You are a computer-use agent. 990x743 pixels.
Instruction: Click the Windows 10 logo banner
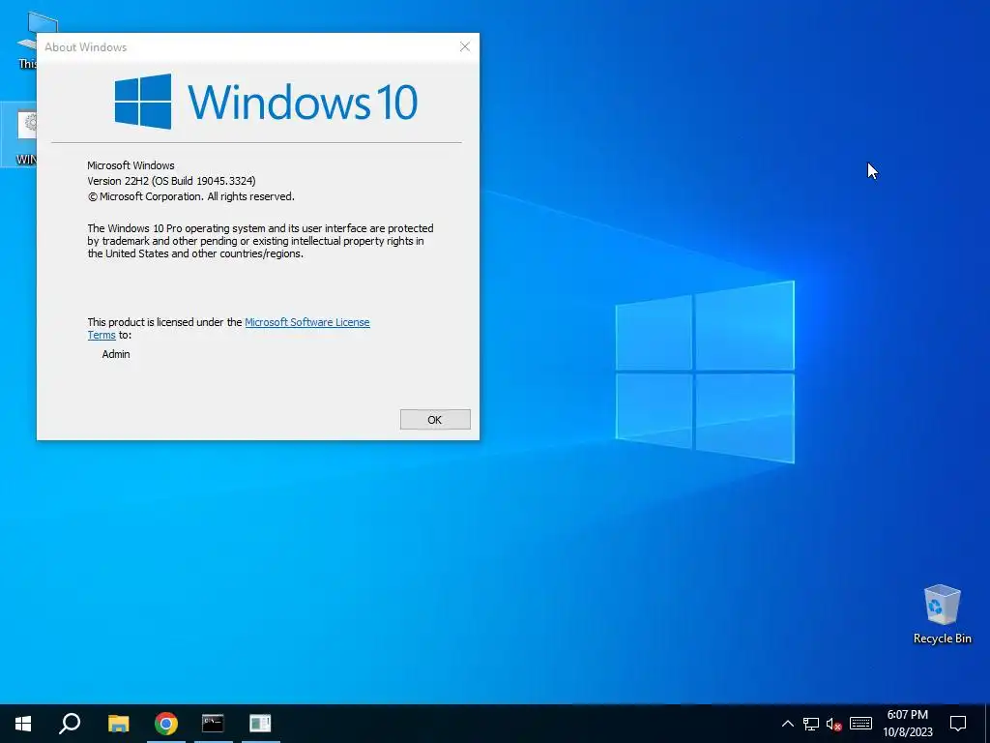266,101
